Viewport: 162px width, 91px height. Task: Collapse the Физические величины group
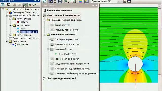(x=45, y=35)
